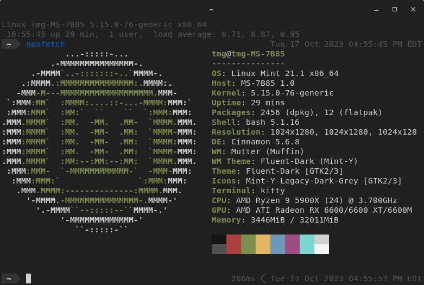Viewport: 424px width, 285px height.
Task: Click the Shell bash 5.1.16 line
Action: click(x=256, y=122)
